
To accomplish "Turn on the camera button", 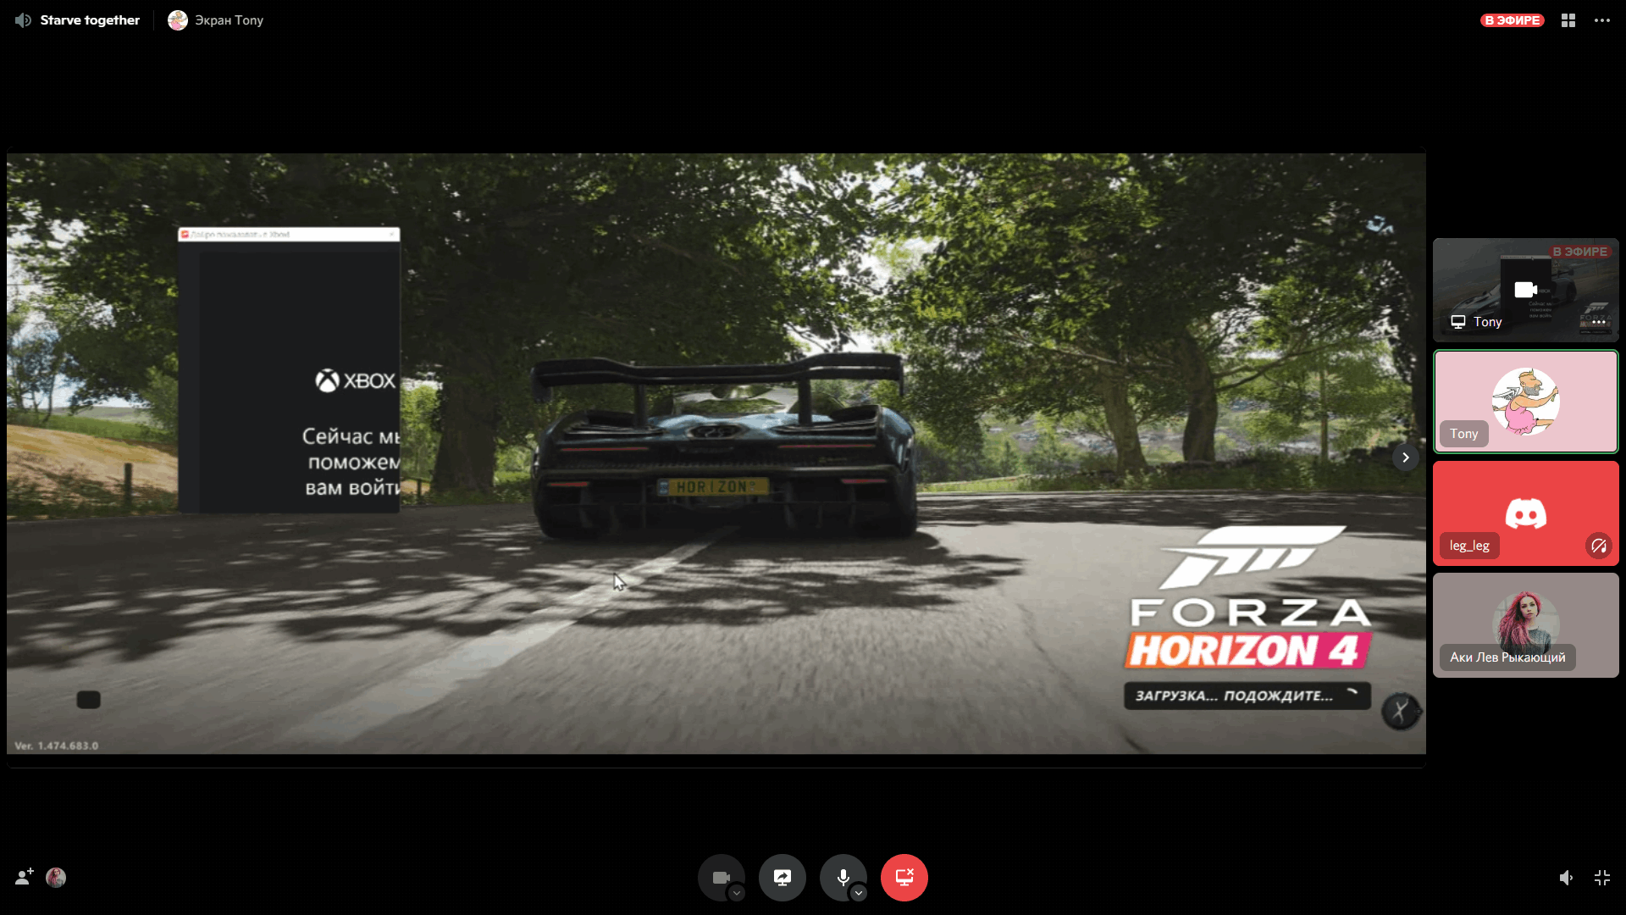I will click(721, 877).
